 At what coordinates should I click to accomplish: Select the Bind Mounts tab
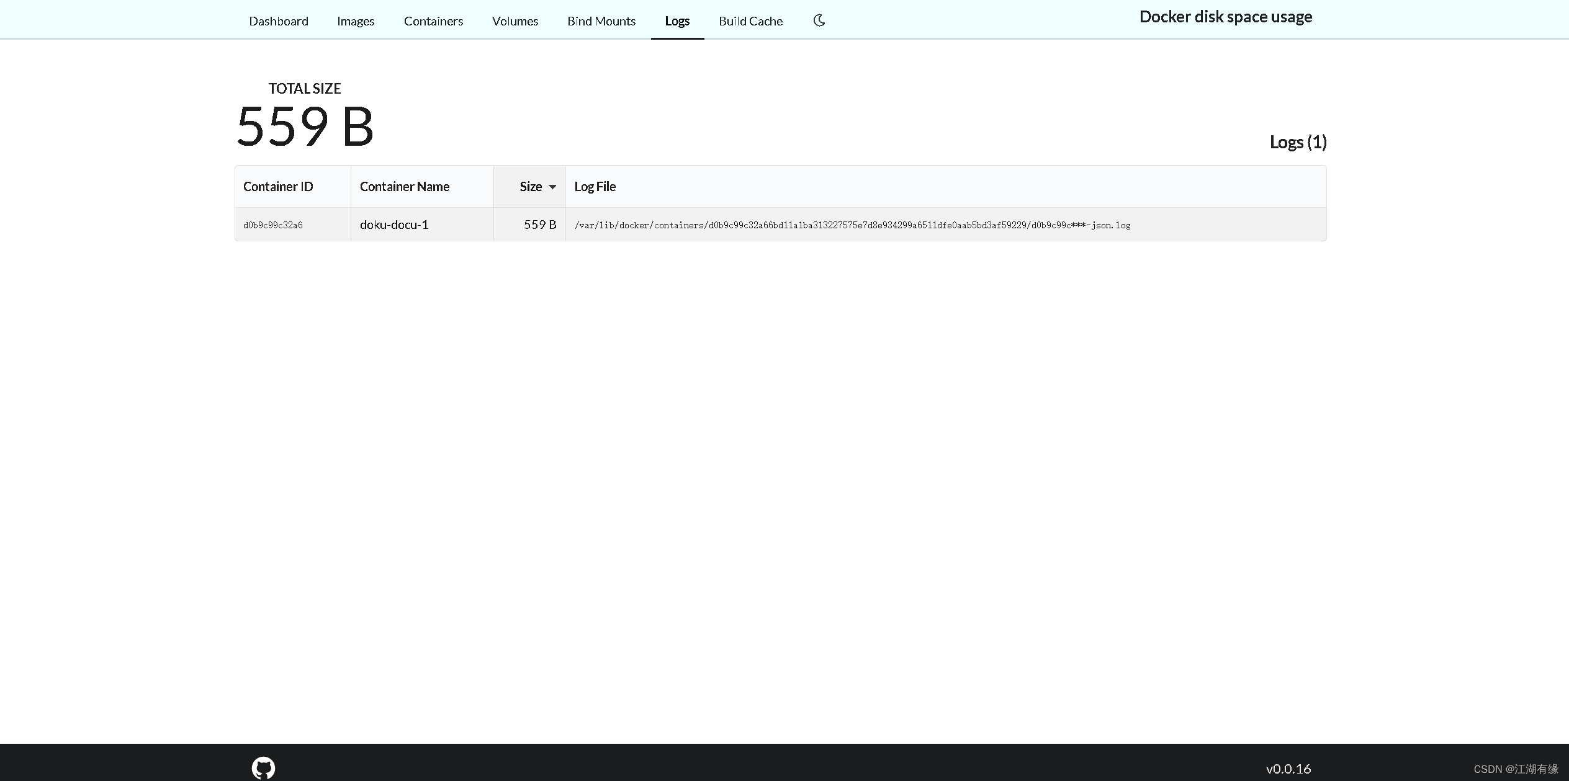[601, 21]
